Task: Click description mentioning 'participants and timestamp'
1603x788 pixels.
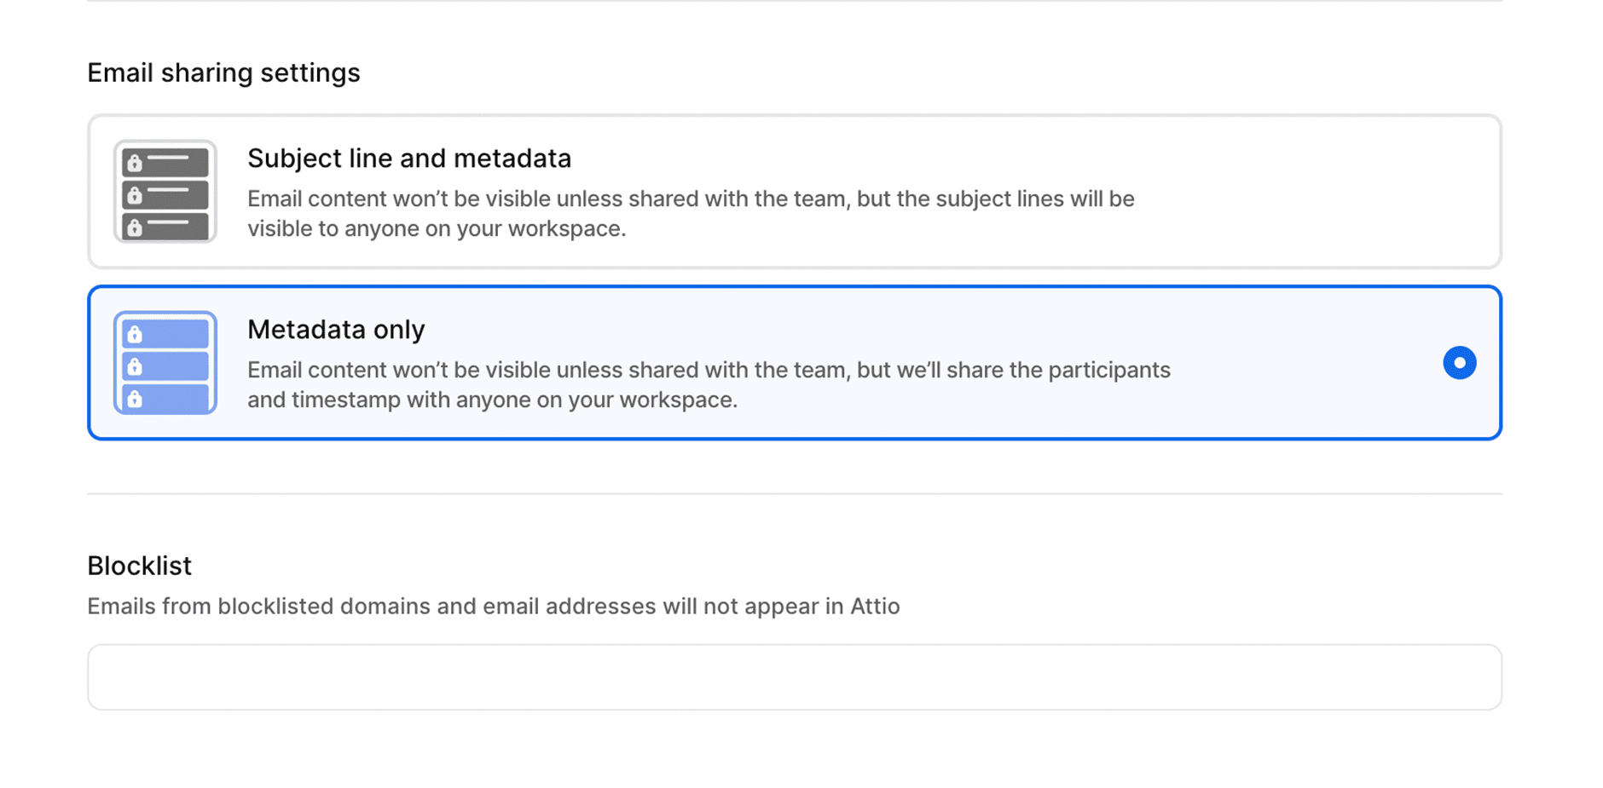Action: click(709, 385)
